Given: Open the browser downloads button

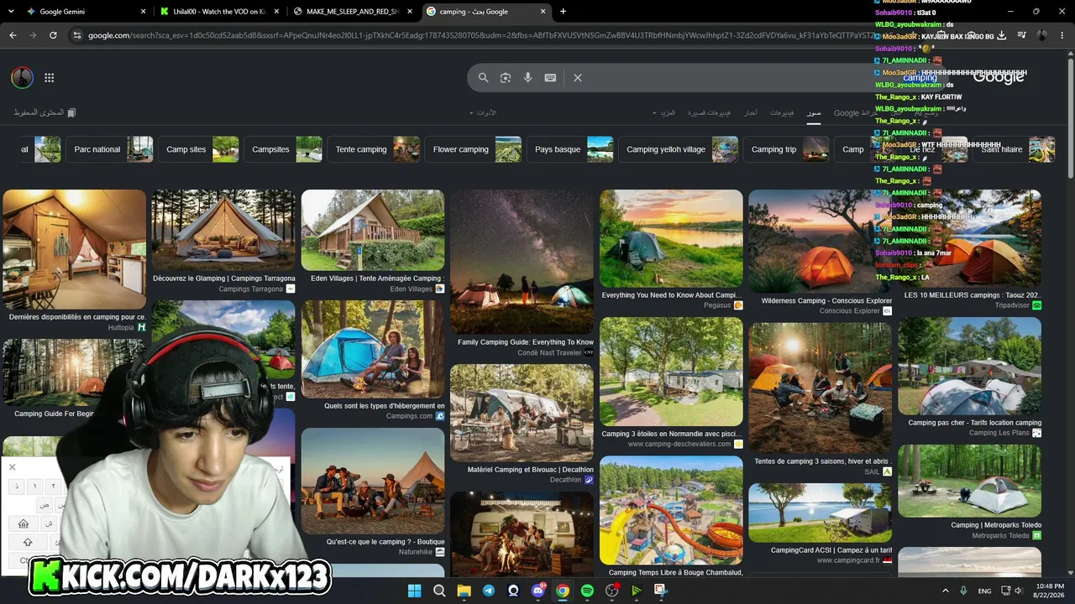Looking at the screenshot, I should pos(1001,35).
